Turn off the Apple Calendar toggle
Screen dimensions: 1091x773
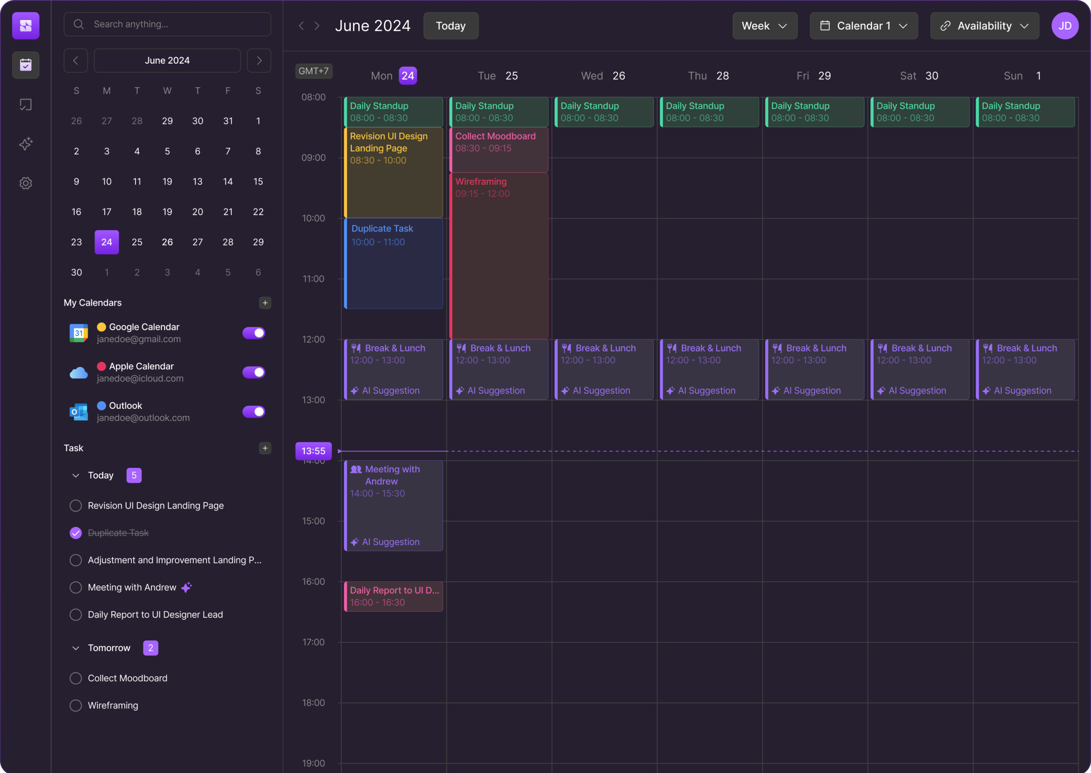pyautogui.click(x=254, y=372)
